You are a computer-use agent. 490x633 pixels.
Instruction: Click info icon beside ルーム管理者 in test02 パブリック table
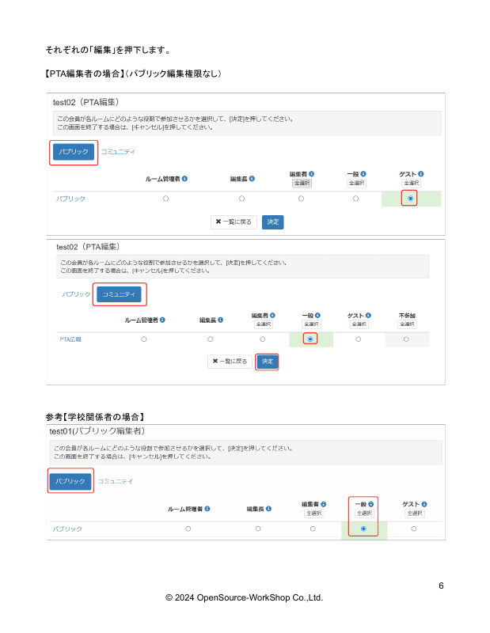pos(184,179)
